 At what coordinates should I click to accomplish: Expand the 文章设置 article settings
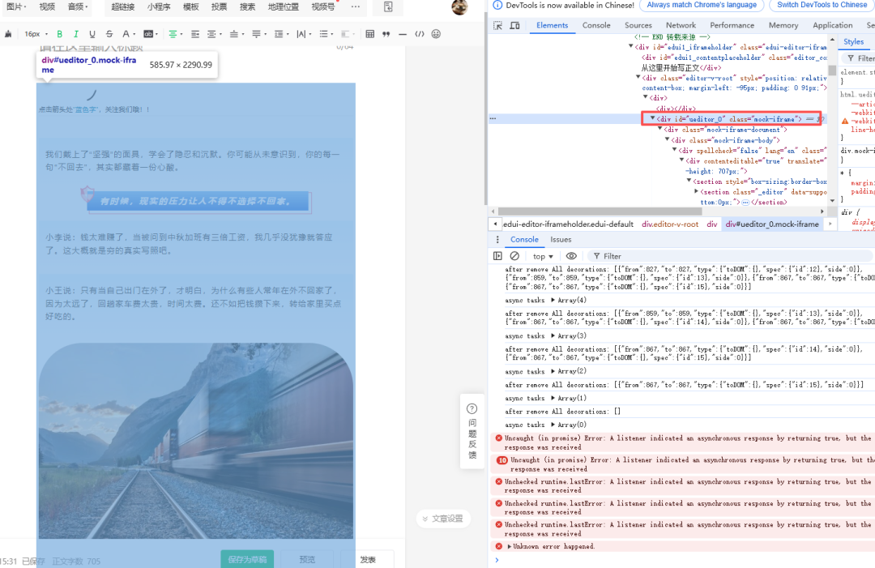443,519
